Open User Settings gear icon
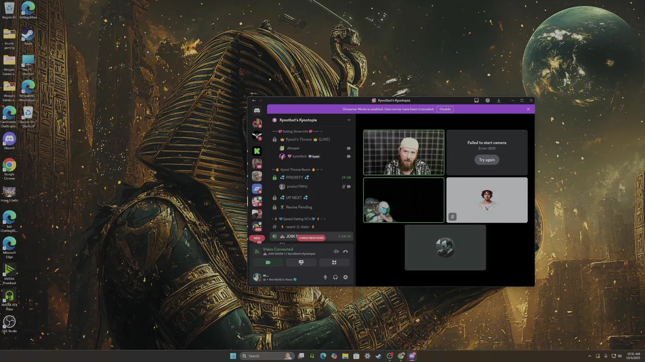 [346, 277]
